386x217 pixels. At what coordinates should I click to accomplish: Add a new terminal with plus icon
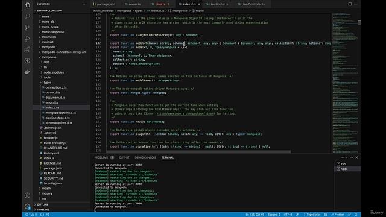(x=343, y=157)
